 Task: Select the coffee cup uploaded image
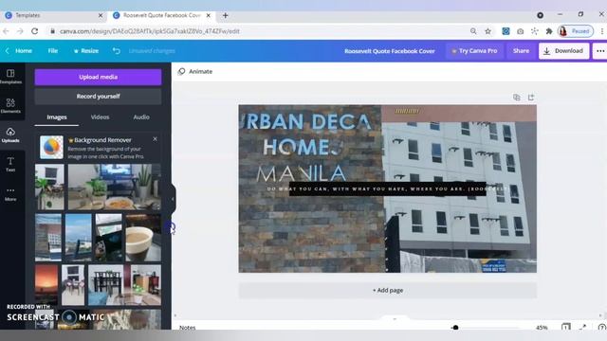tap(143, 238)
